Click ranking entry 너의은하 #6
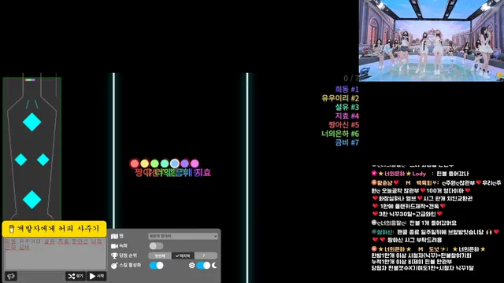The height and width of the screenshot is (283, 504). 340,134
